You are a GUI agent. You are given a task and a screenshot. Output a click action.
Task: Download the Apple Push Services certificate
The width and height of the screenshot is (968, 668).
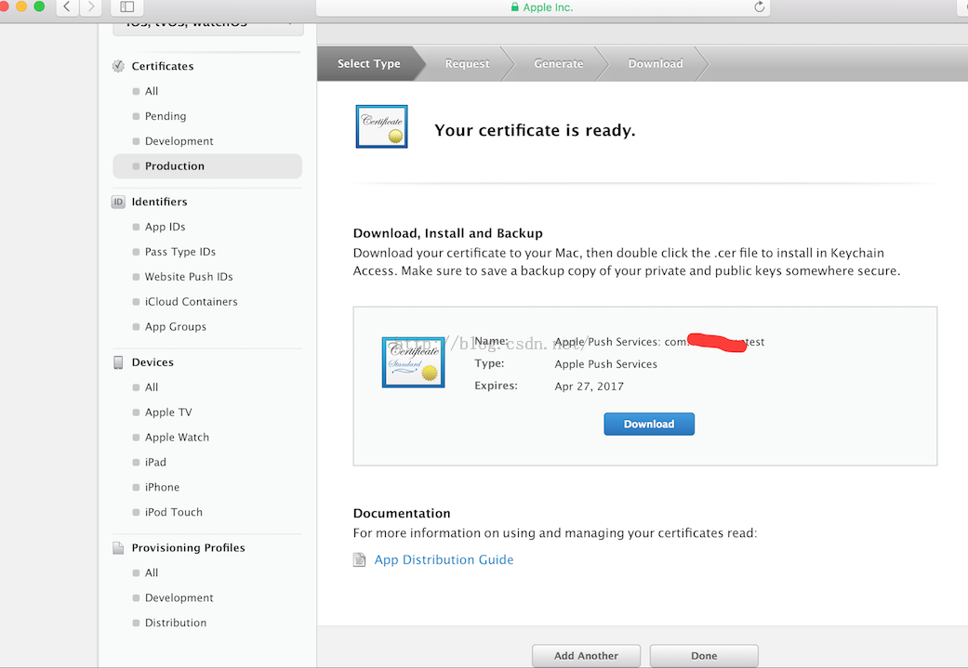click(649, 424)
